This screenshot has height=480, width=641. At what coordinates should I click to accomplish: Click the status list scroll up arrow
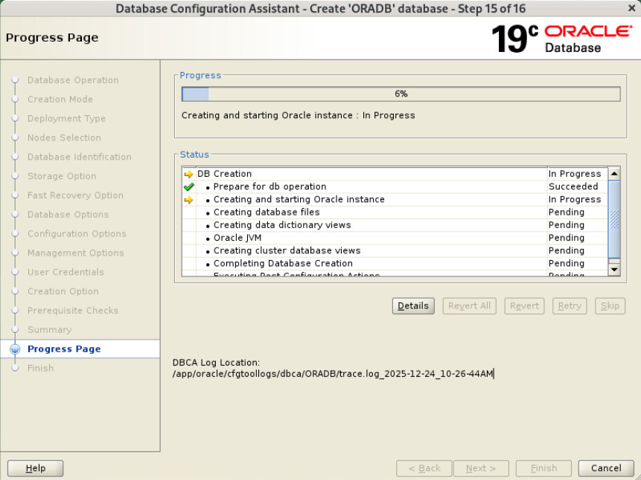[x=614, y=173]
